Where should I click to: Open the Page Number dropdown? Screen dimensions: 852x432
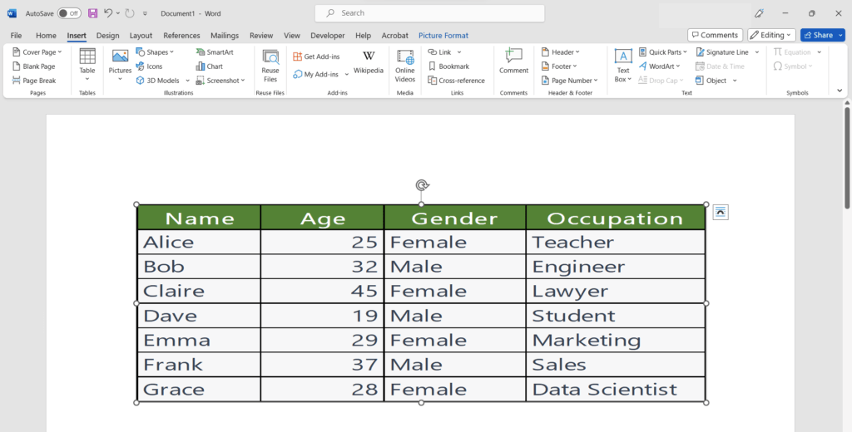[570, 81]
